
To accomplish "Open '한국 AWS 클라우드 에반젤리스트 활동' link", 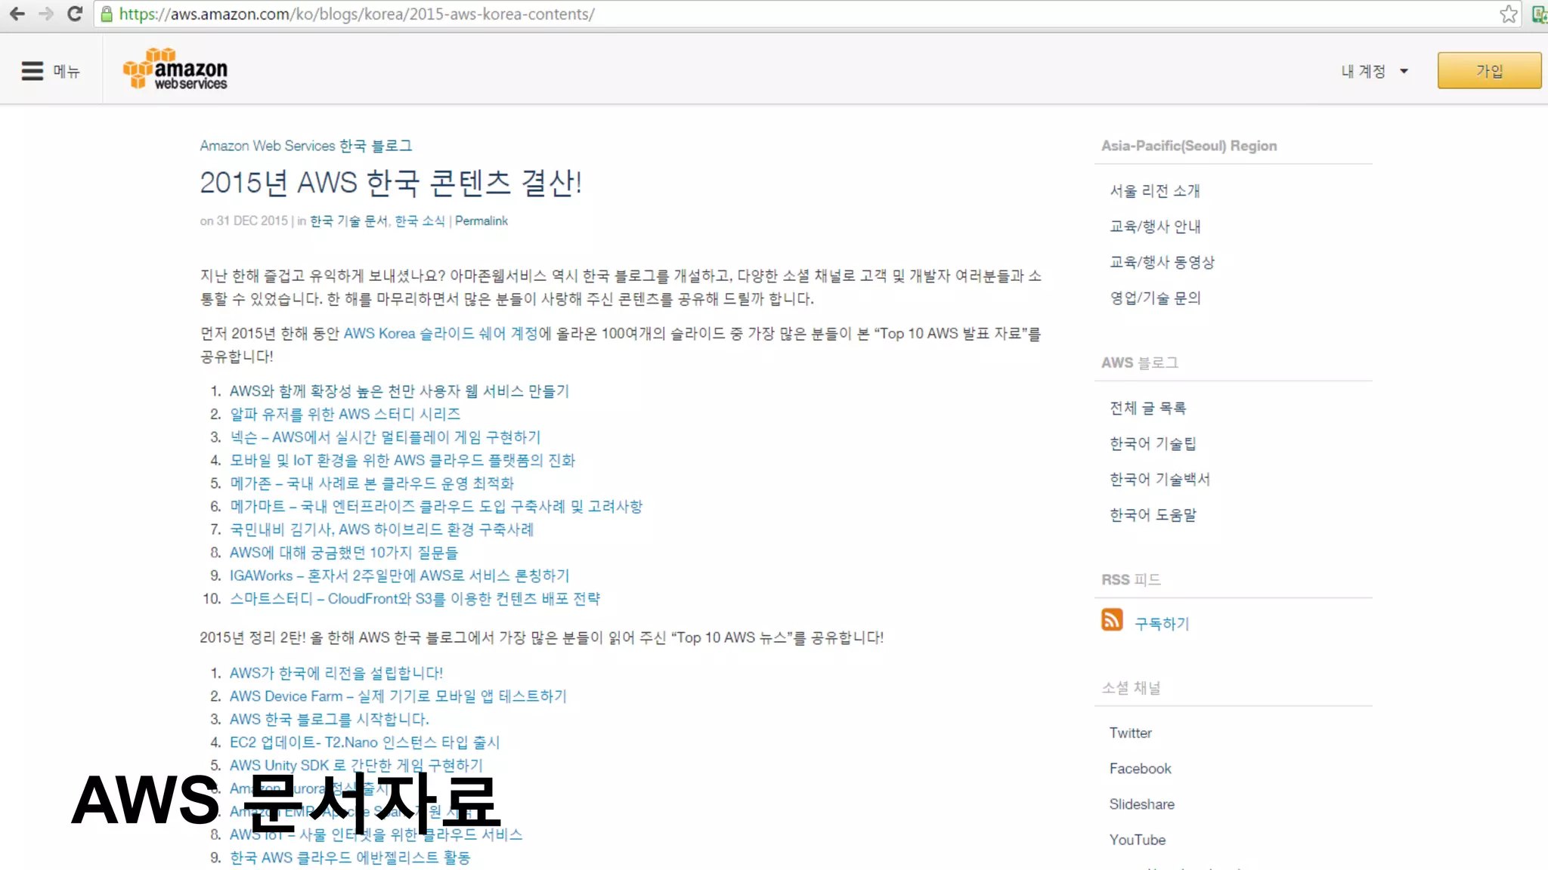I will click(x=350, y=858).
